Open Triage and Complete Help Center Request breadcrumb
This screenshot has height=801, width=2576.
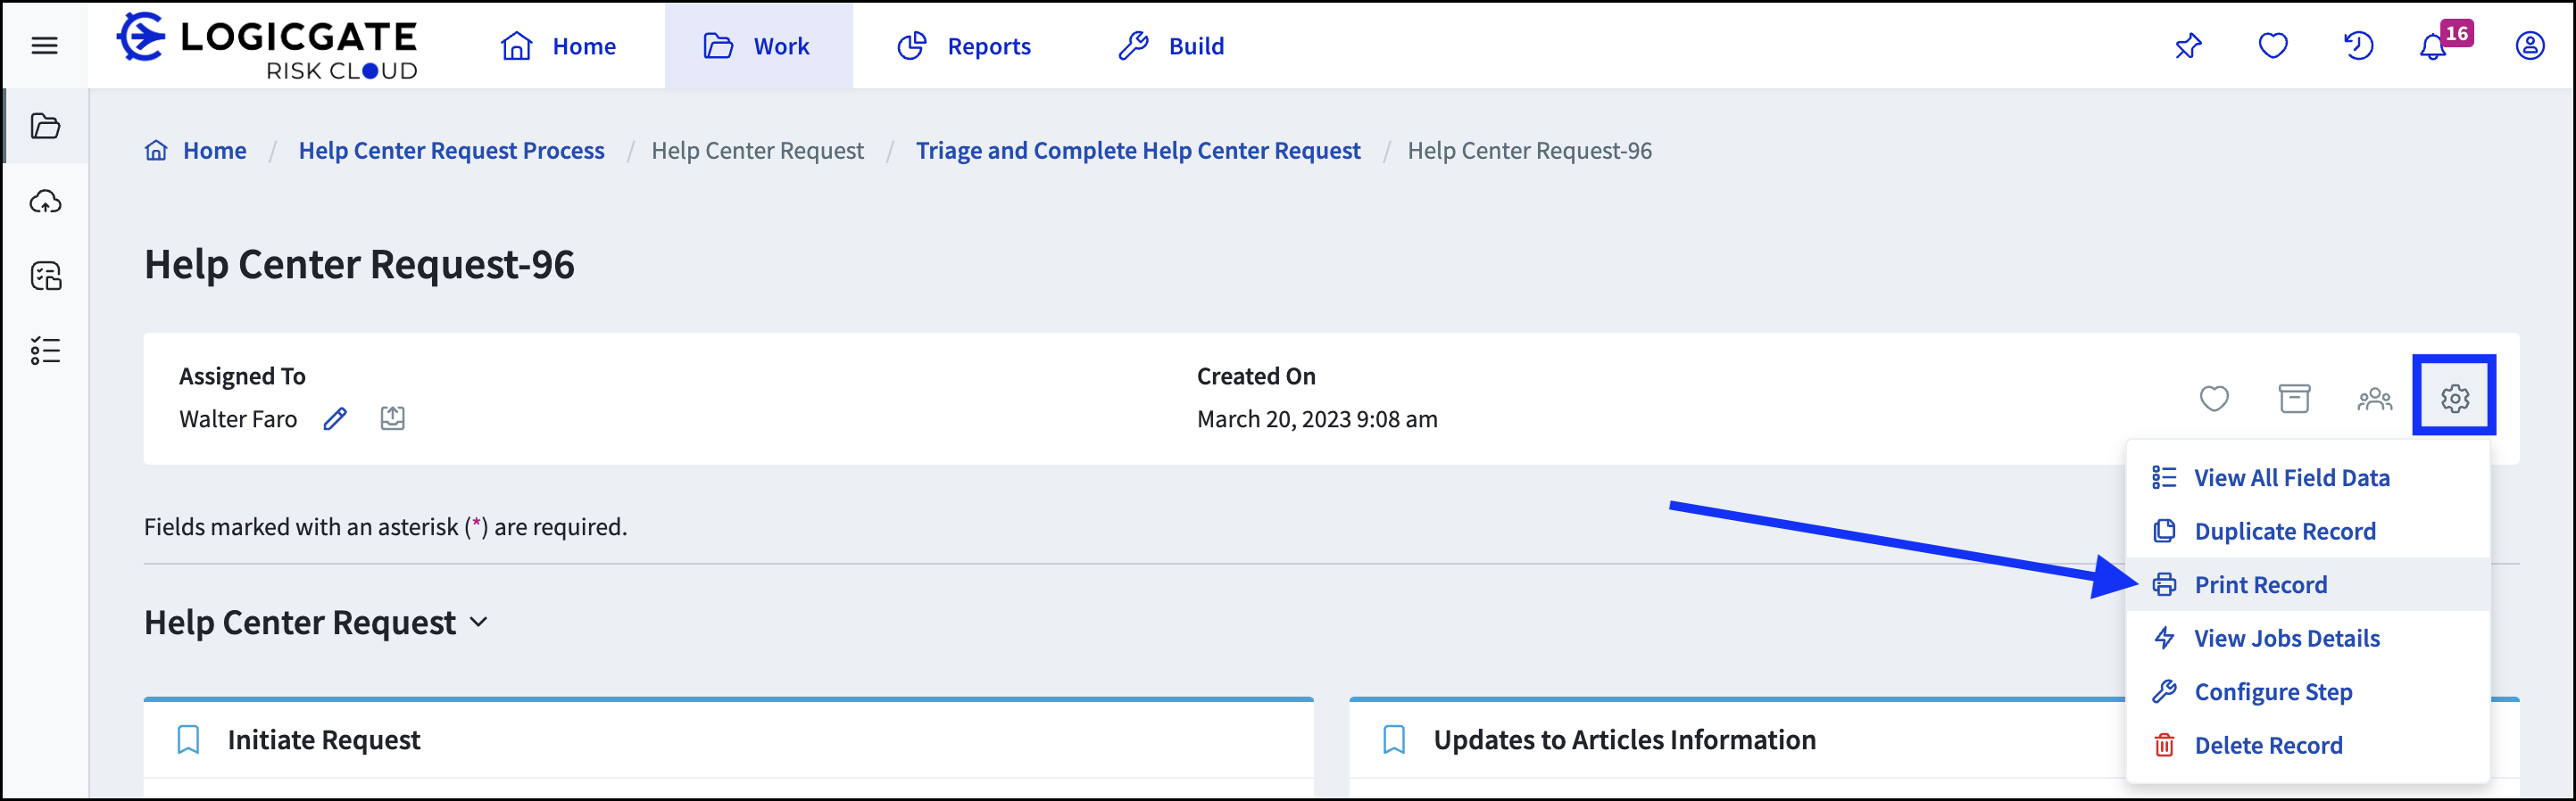pos(1138,150)
